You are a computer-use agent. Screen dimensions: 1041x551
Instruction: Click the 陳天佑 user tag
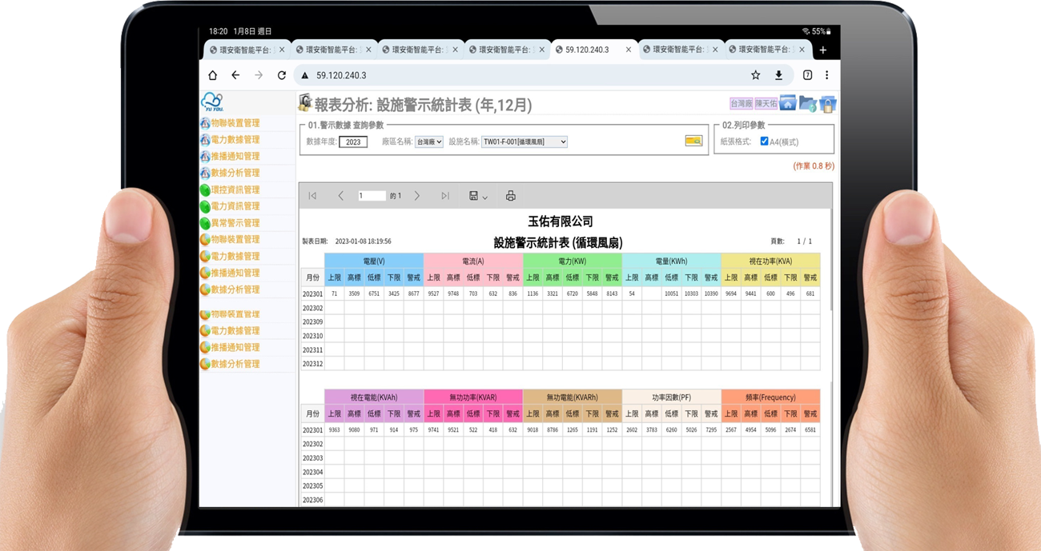point(766,104)
